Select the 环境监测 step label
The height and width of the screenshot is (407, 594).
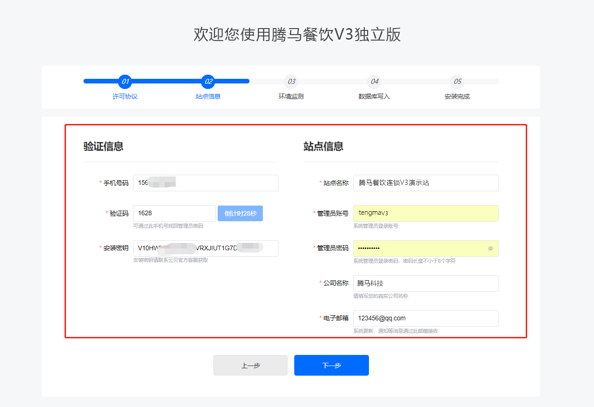coord(291,97)
